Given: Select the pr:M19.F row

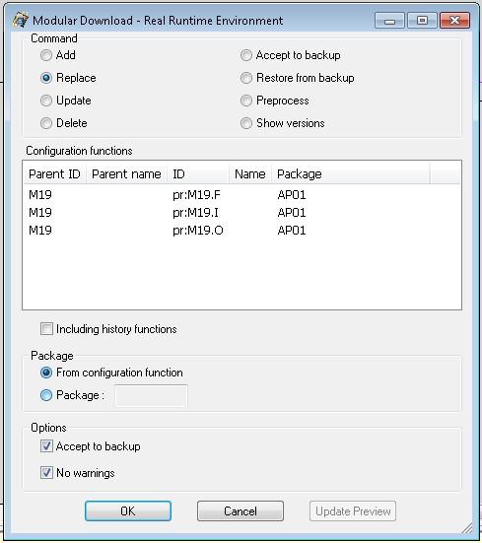Looking at the screenshot, I should tap(241, 195).
